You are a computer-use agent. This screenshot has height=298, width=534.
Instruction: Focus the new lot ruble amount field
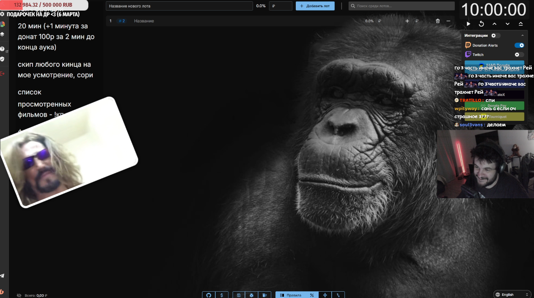click(281, 6)
